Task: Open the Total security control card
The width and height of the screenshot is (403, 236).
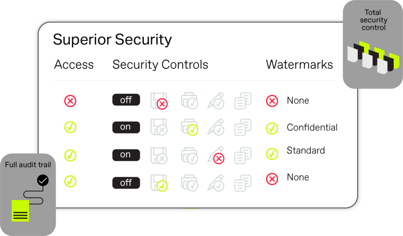Action: (373, 45)
